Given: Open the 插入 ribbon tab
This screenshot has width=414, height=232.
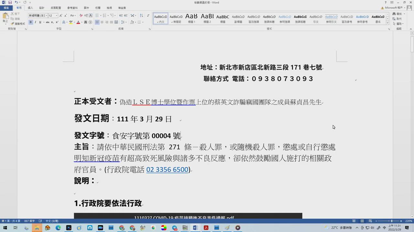Looking at the screenshot, I should click(x=30, y=8).
